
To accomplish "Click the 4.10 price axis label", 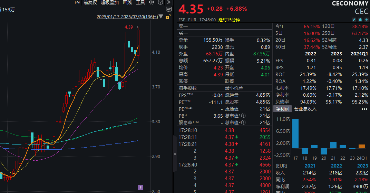I will (156, 52).
